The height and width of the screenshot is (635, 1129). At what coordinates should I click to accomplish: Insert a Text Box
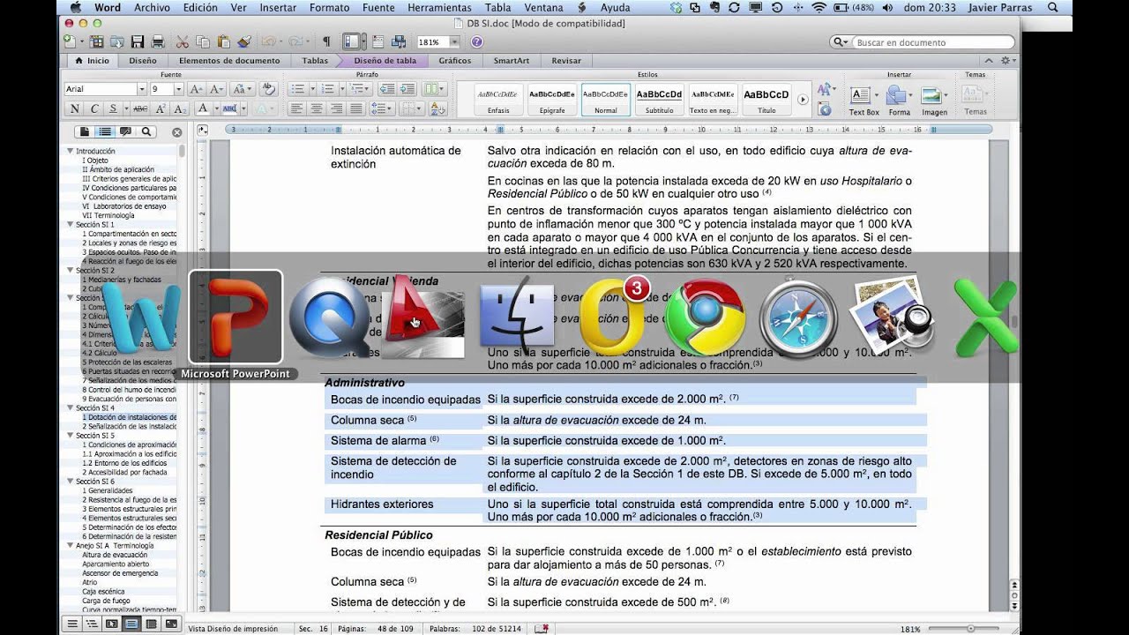coord(864,101)
